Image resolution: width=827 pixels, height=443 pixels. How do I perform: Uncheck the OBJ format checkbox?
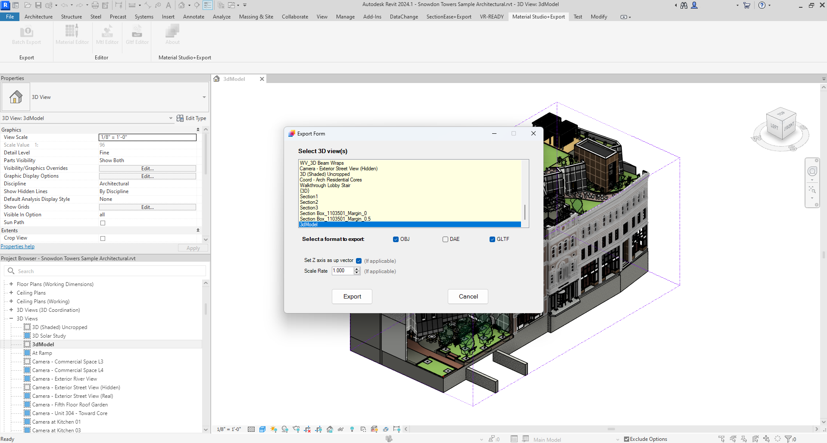click(396, 240)
